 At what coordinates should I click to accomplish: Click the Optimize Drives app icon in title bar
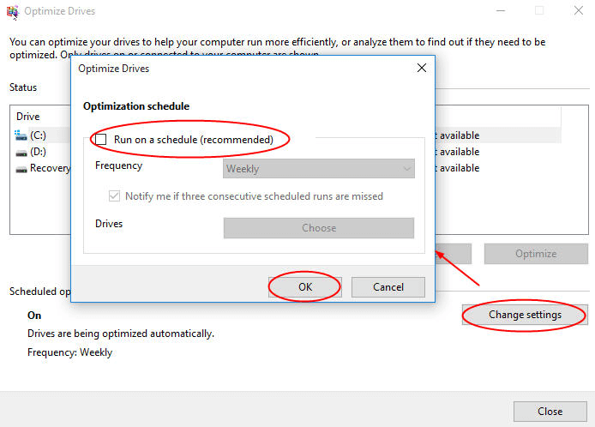tap(11, 11)
